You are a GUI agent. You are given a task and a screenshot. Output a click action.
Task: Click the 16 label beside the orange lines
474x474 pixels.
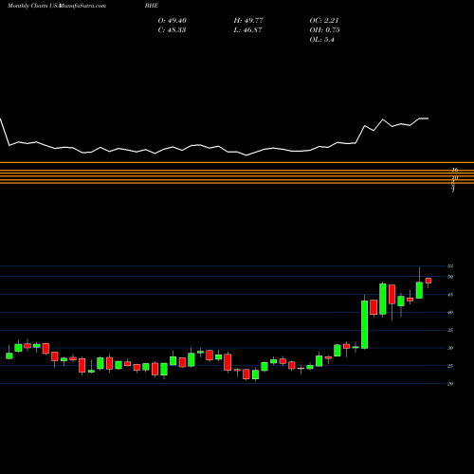click(x=455, y=170)
